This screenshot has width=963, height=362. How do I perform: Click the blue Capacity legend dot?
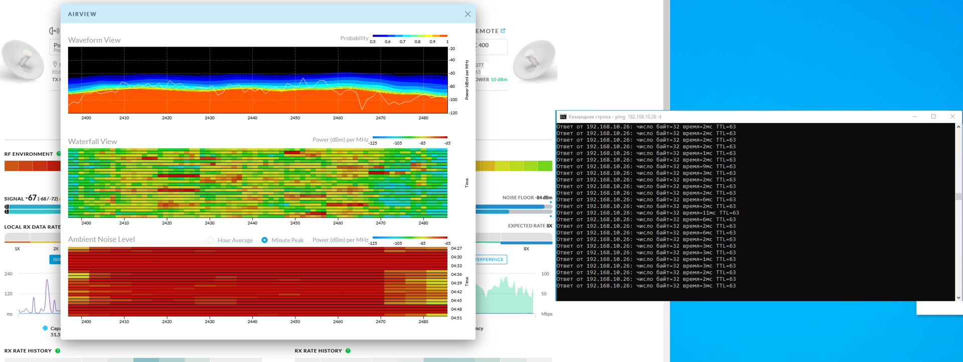pyautogui.click(x=45, y=328)
